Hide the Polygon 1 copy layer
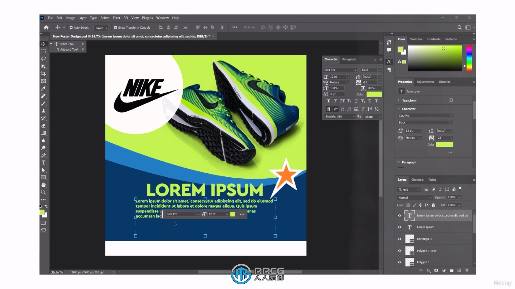 (x=400, y=251)
